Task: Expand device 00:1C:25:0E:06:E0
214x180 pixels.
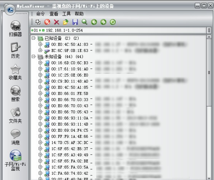Action: (x=40, y=75)
